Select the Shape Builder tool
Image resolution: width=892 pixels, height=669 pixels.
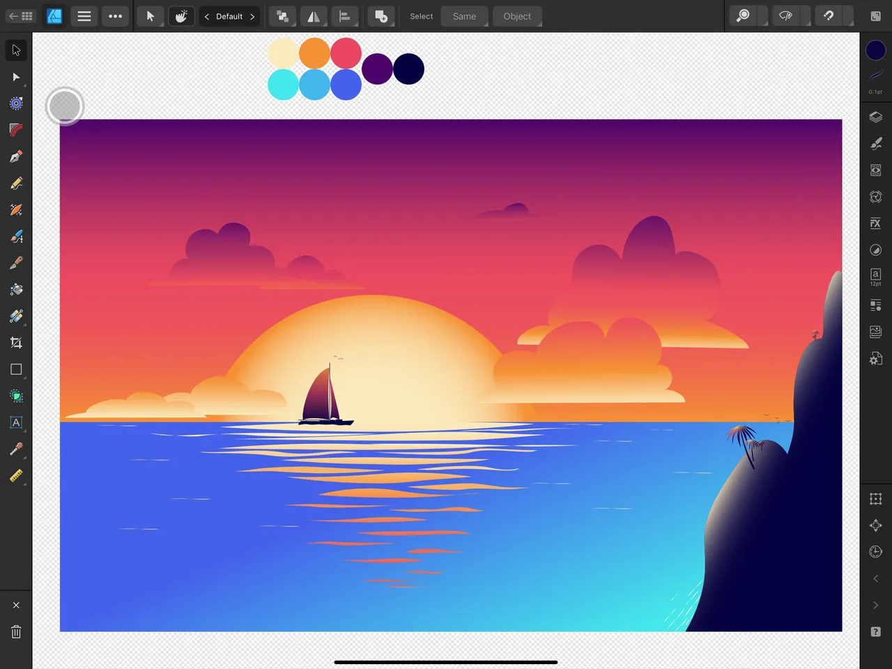click(16, 396)
